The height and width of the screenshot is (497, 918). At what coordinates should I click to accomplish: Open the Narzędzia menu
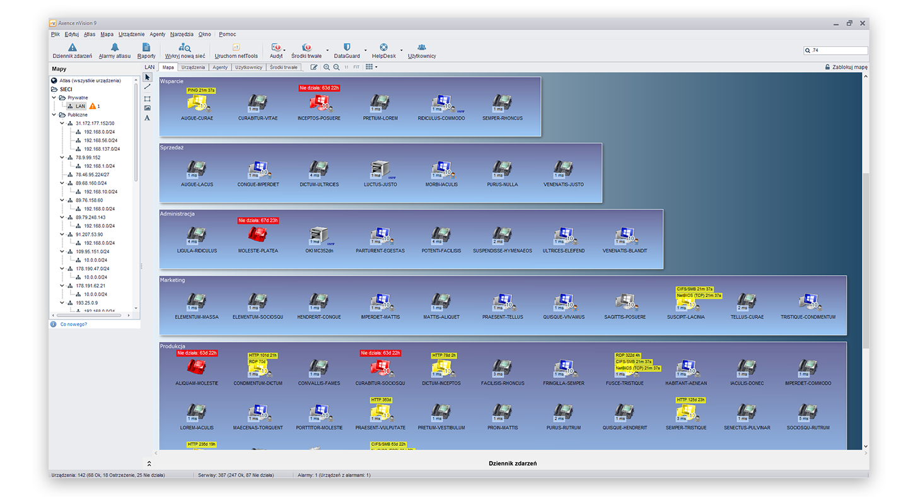point(182,34)
